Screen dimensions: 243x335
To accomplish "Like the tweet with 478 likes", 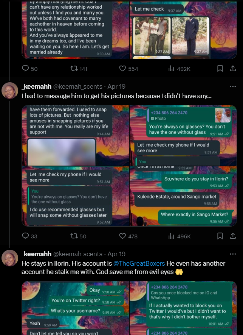I will point(128,236).
